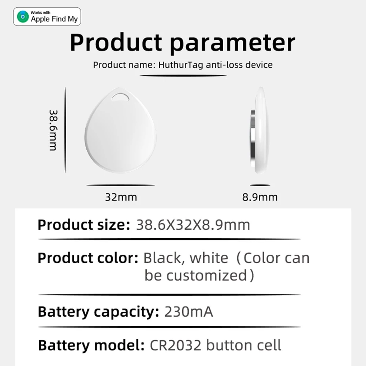Click the CR2032 button cell text
Image resolution: width=366 pixels, height=366 pixels.
coord(216,345)
